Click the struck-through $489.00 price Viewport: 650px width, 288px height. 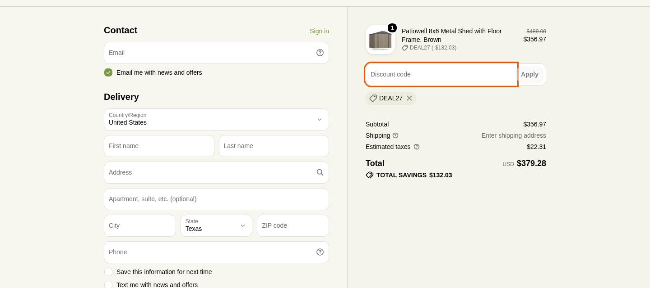tap(536, 31)
